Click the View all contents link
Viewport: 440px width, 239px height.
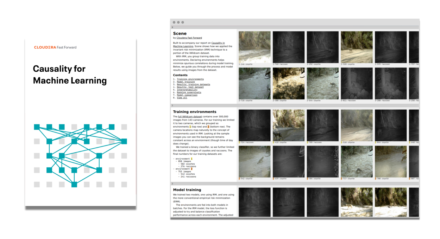(182, 98)
